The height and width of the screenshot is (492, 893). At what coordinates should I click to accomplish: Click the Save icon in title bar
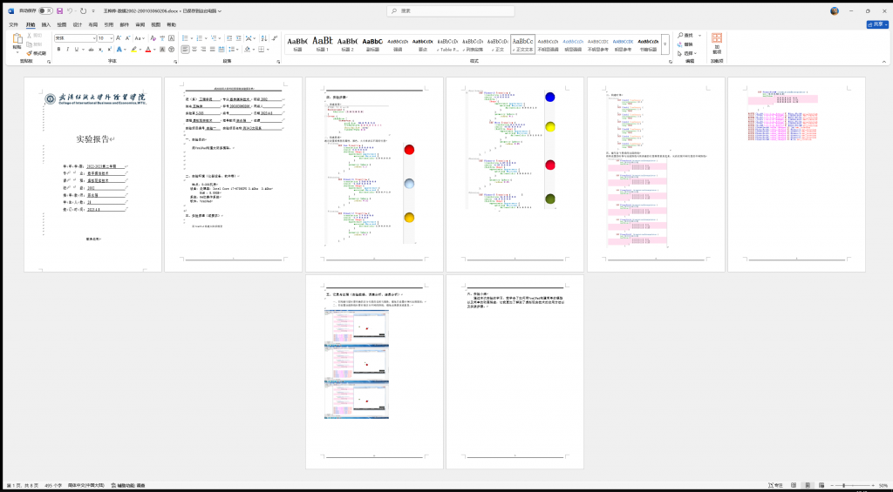pyautogui.click(x=60, y=11)
